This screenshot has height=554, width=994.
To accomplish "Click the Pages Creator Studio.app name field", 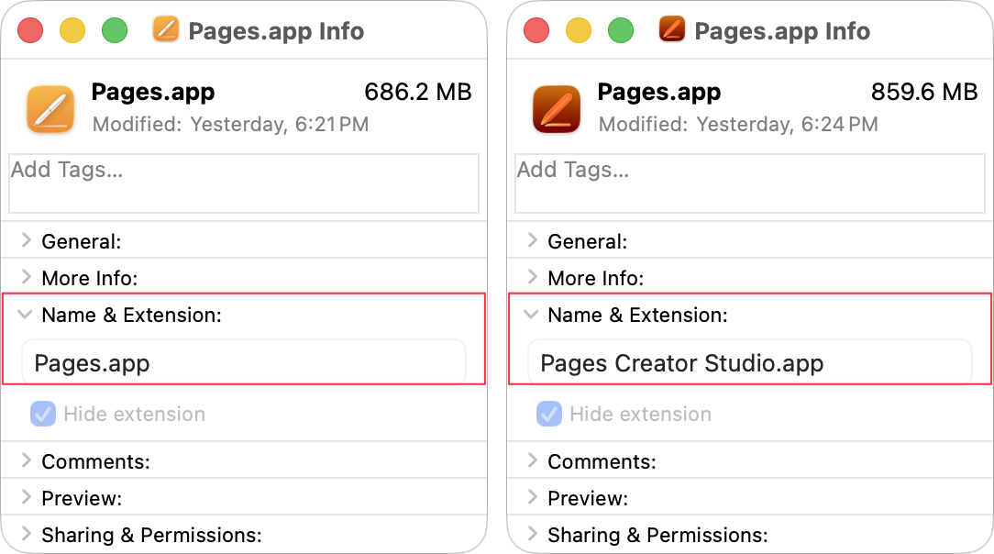I will [x=750, y=363].
